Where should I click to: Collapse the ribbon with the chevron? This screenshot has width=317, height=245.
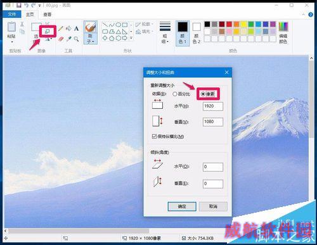303,15
